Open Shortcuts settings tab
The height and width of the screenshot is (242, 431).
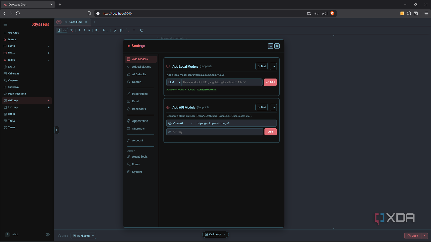pyautogui.click(x=141, y=129)
